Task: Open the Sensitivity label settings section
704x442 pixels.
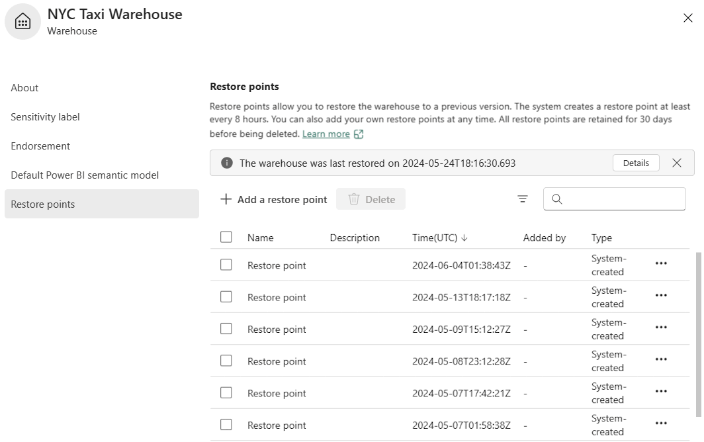Action: click(45, 117)
